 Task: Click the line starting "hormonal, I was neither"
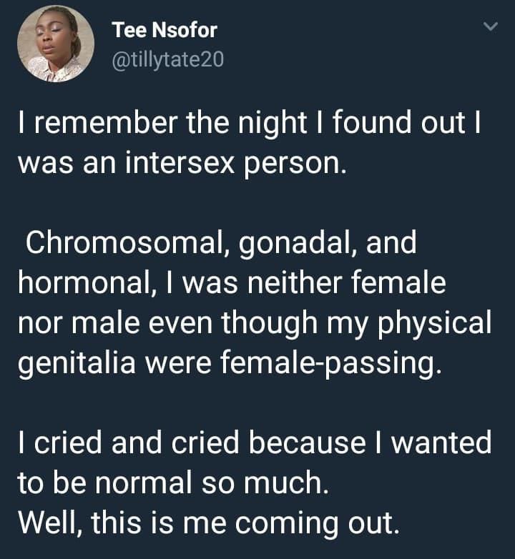tap(232, 283)
